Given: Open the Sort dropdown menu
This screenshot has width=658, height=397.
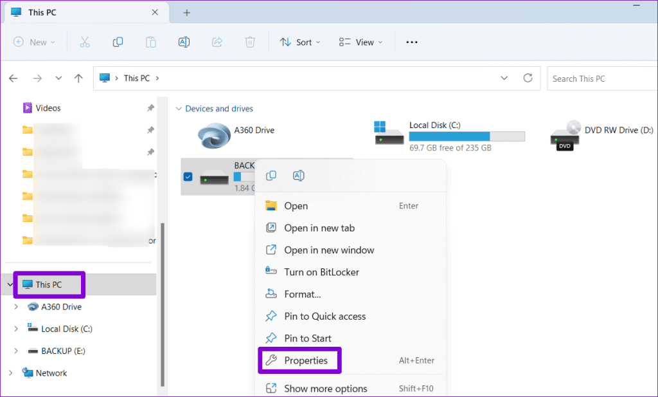Looking at the screenshot, I should [x=296, y=42].
